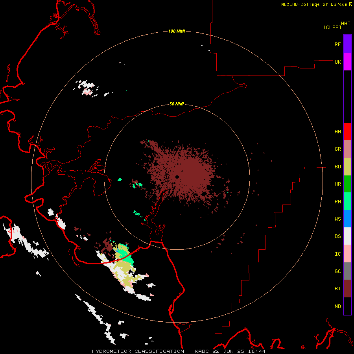This screenshot has width=354, height=354.
Task: Click the 50 NMI range ring label
Action: (x=177, y=104)
